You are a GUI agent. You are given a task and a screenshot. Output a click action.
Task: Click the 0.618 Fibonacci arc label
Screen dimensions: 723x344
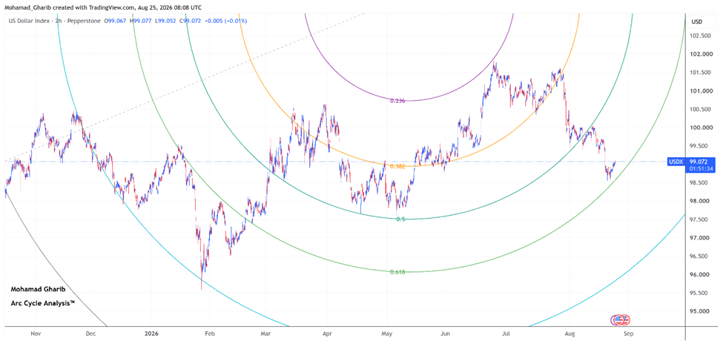pyautogui.click(x=397, y=272)
